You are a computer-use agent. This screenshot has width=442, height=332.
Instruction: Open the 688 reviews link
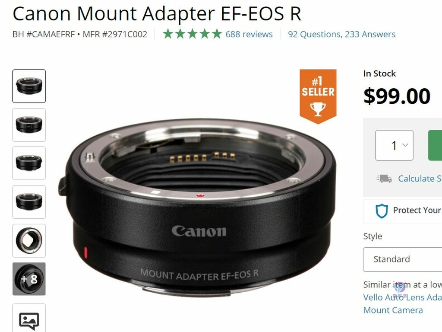tap(249, 34)
